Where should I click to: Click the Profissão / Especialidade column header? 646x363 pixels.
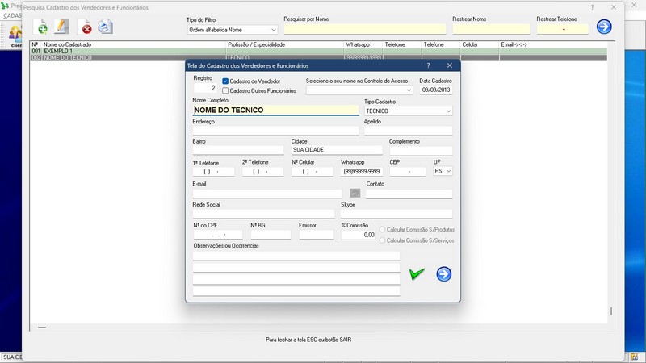pyautogui.click(x=256, y=44)
